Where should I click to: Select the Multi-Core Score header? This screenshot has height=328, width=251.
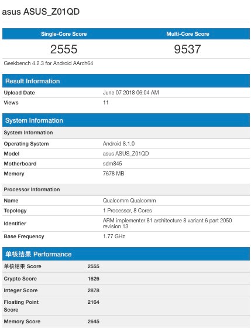[x=188, y=34]
